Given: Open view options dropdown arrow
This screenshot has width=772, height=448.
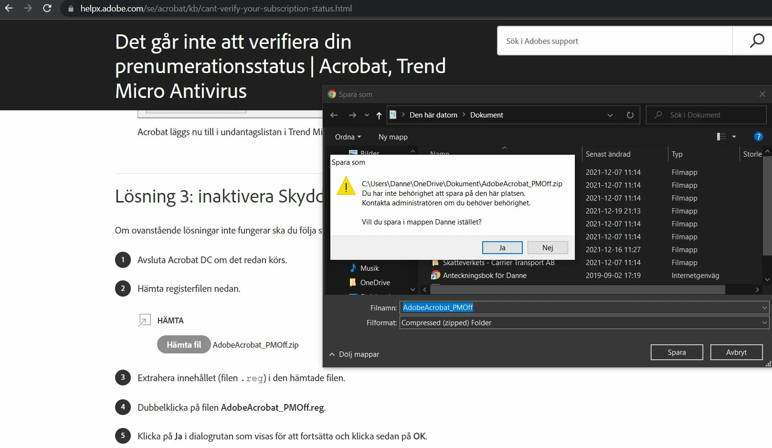Looking at the screenshot, I should click(734, 137).
